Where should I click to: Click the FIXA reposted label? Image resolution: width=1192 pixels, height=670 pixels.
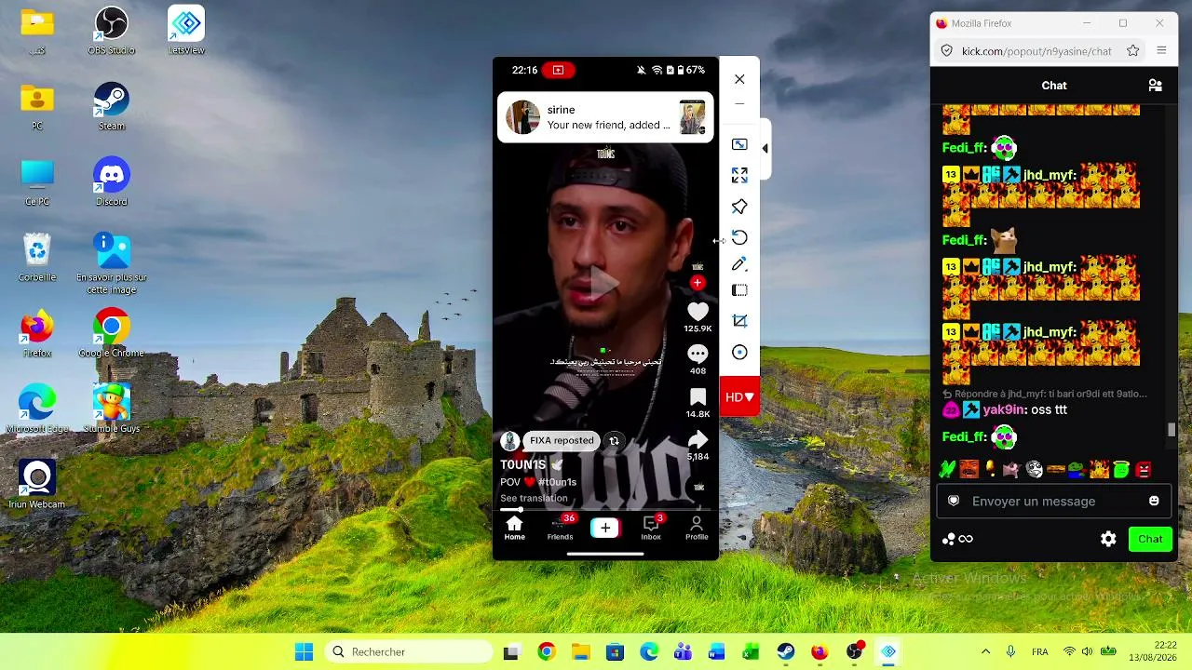(562, 441)
